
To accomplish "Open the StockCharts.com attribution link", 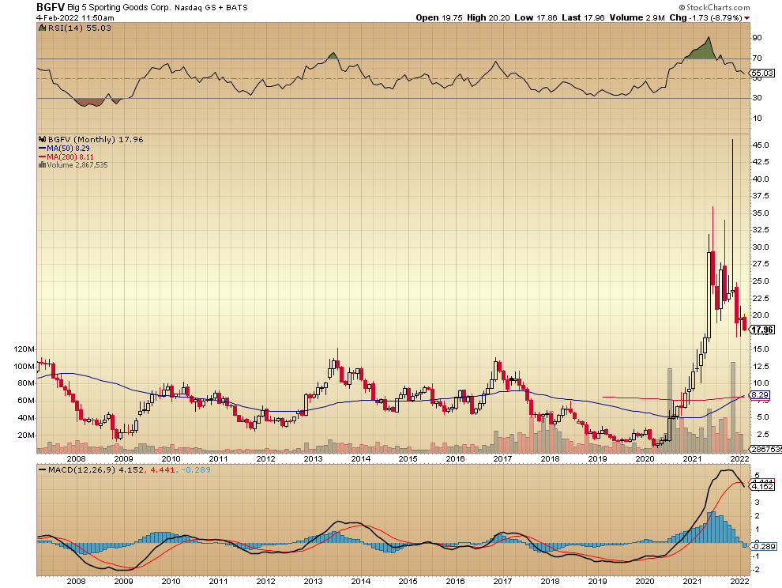I will [714, 7].
